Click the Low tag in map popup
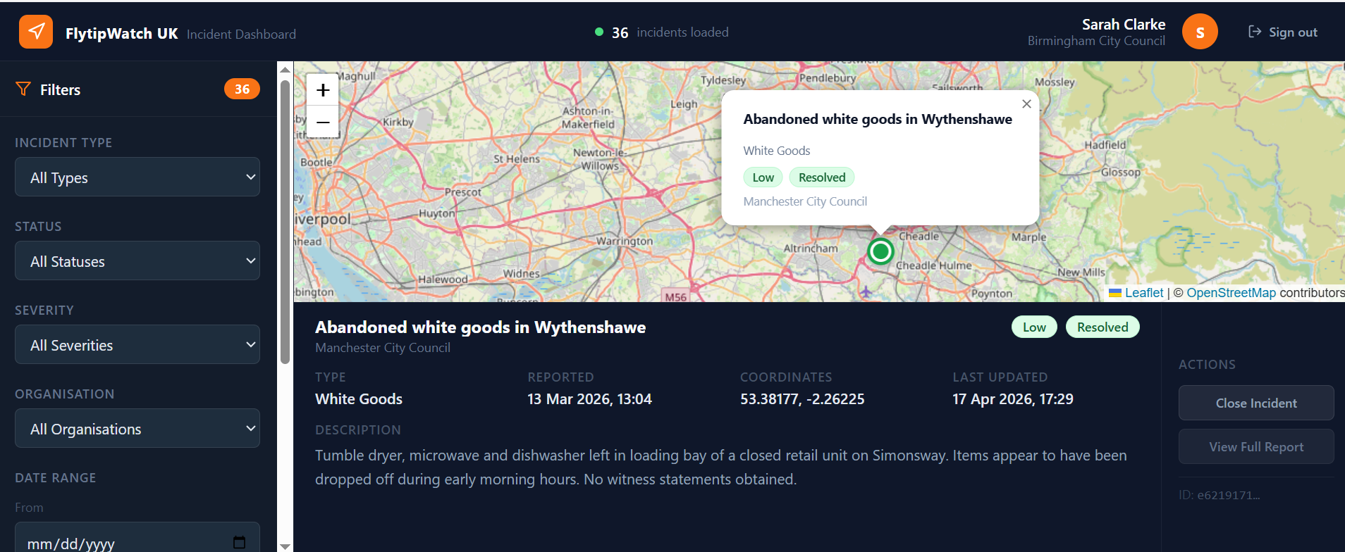 point(763,177)
